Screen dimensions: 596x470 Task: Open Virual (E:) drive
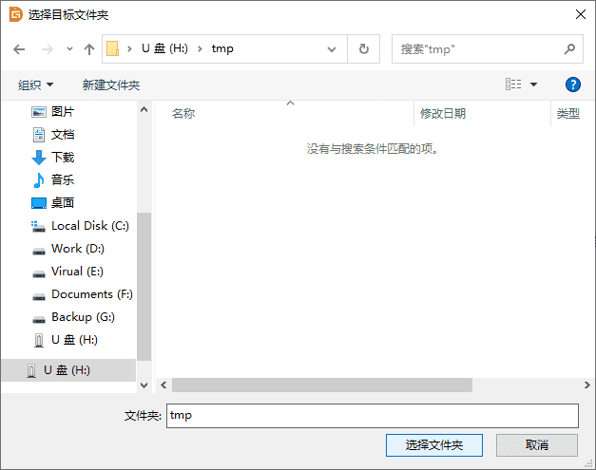pos(77,272)
